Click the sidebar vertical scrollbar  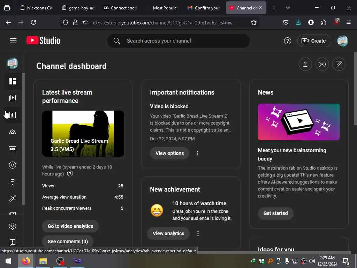(23, 139)
